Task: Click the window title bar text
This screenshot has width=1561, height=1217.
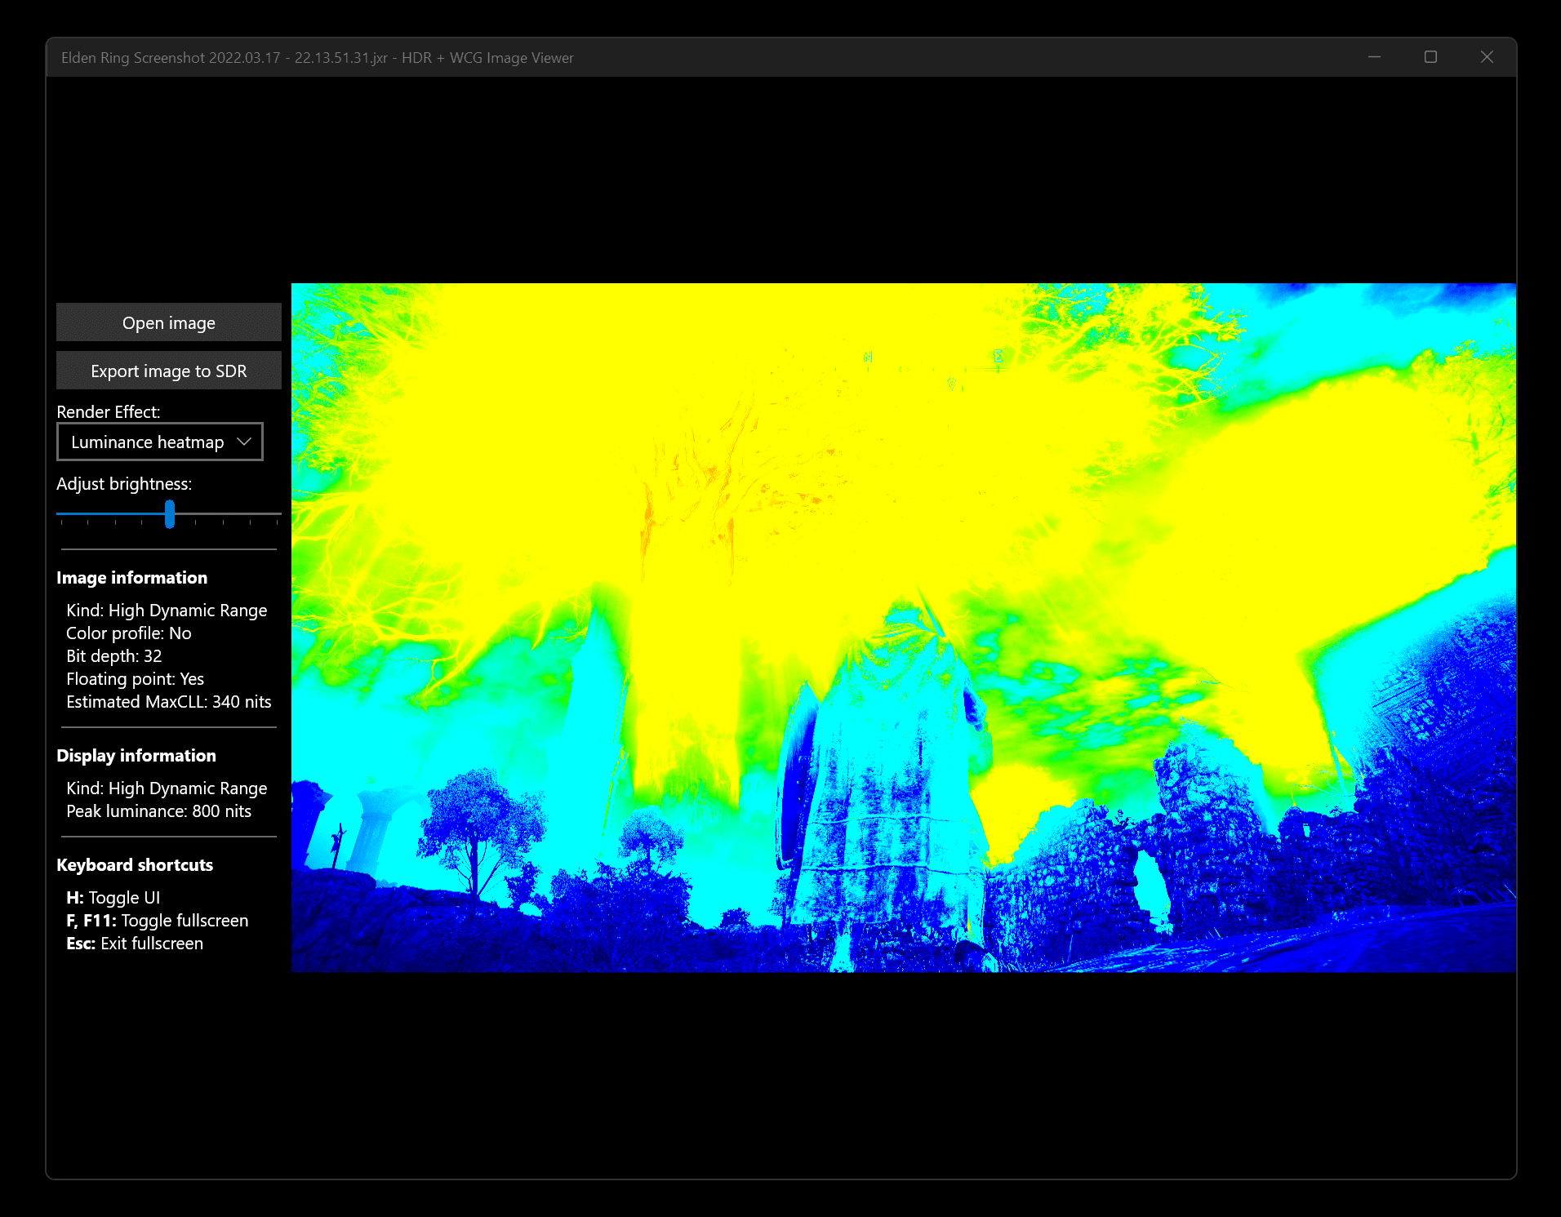Action: click(x=318, y=58)
